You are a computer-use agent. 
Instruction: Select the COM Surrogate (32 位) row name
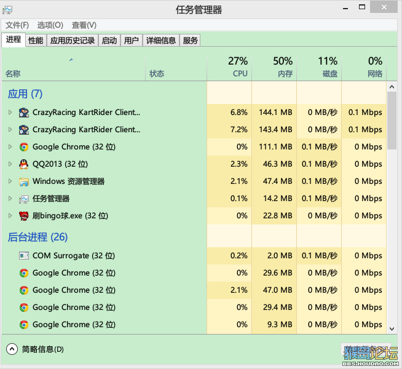point(74,256)
